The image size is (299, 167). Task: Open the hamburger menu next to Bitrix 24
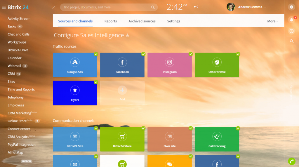click(4, 7)
